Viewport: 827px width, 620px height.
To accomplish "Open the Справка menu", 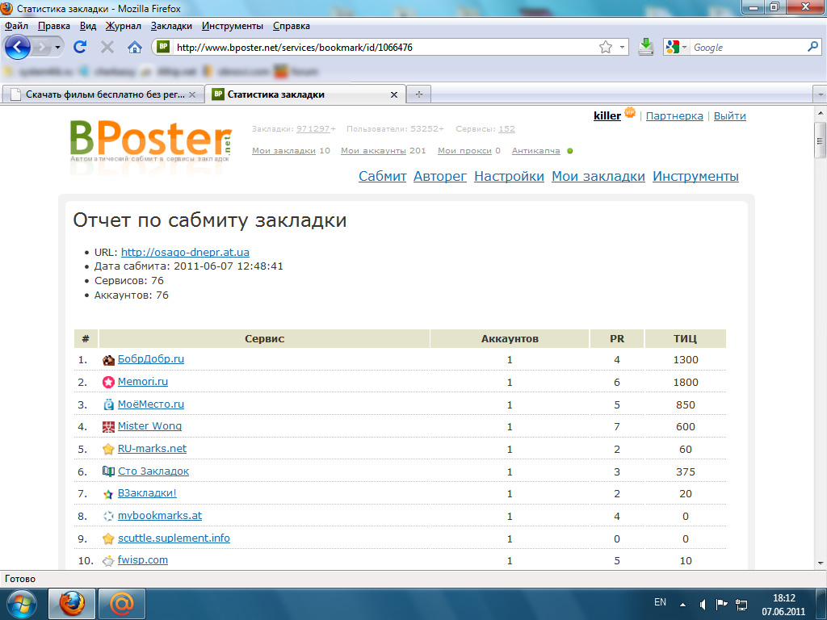I will coord(291,26).
